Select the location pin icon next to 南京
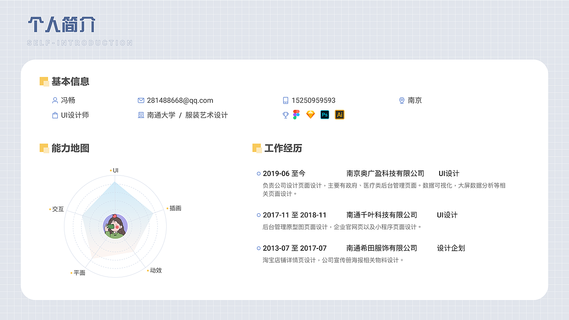Image resolution: width=569 pixels, height=320 pixels. 401,100
